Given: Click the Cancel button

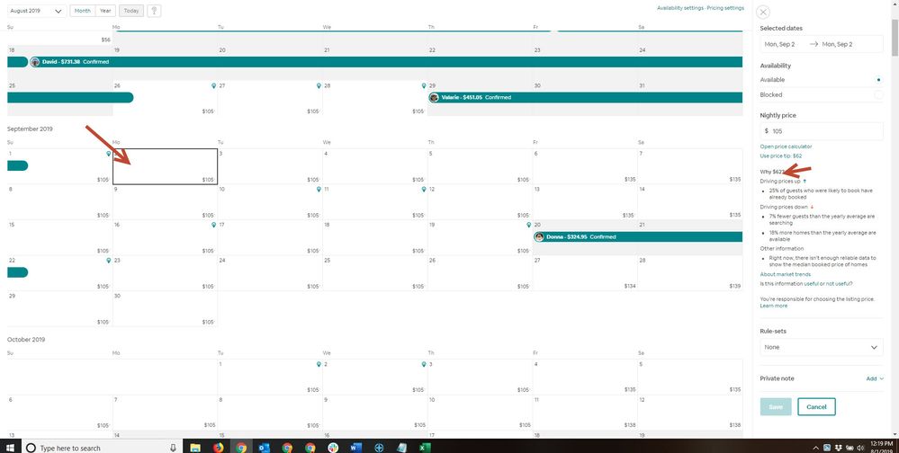Looking at the screenshot, I should point(816,406).
